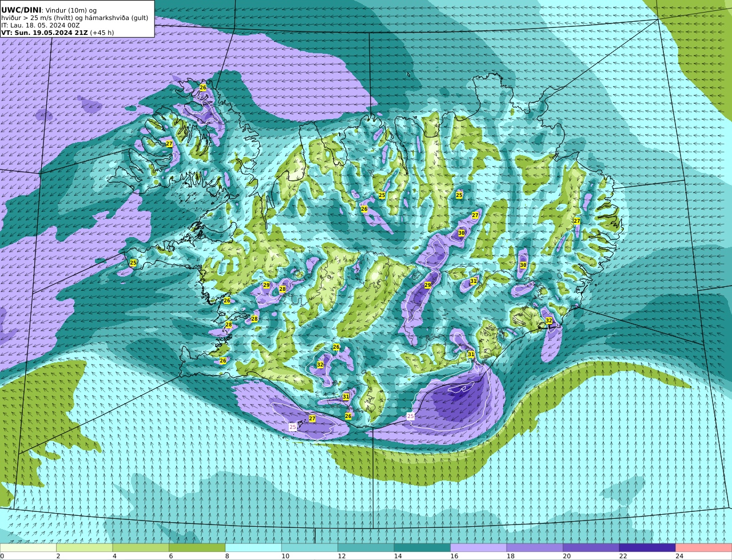732x560 pixels.
Task: Click the olive green 6–8 m/s legend swatch
Action: [197, 547]
